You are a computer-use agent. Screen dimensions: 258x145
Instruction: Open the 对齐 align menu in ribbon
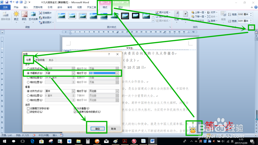pyautogui.click(x=212, y=12)
